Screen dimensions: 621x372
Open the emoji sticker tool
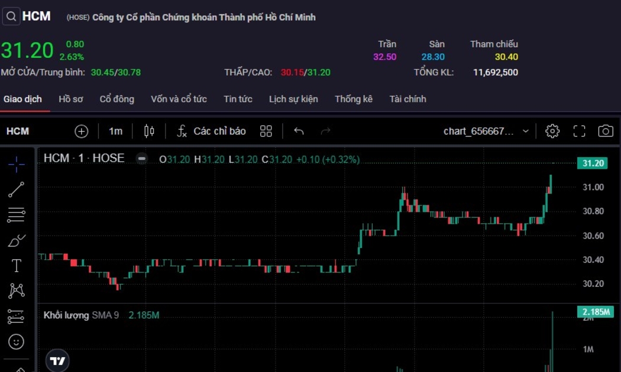[17, 341]
